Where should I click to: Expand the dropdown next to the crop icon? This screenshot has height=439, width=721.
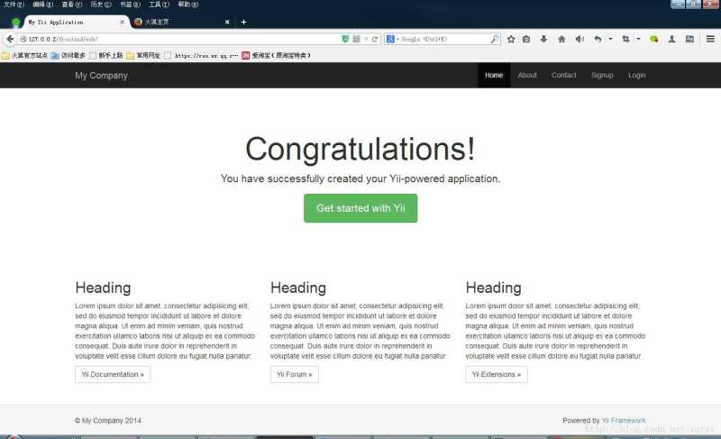[639, 40]
